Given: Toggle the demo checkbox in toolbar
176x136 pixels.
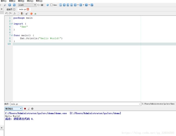Looking at the screenshot, I should pyautogui.click(x=51, y=5).
